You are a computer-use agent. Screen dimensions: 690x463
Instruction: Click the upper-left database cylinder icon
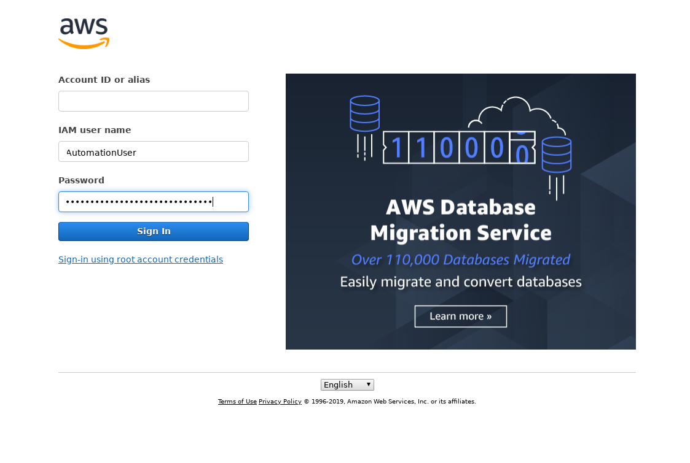[x=365, y=114]
